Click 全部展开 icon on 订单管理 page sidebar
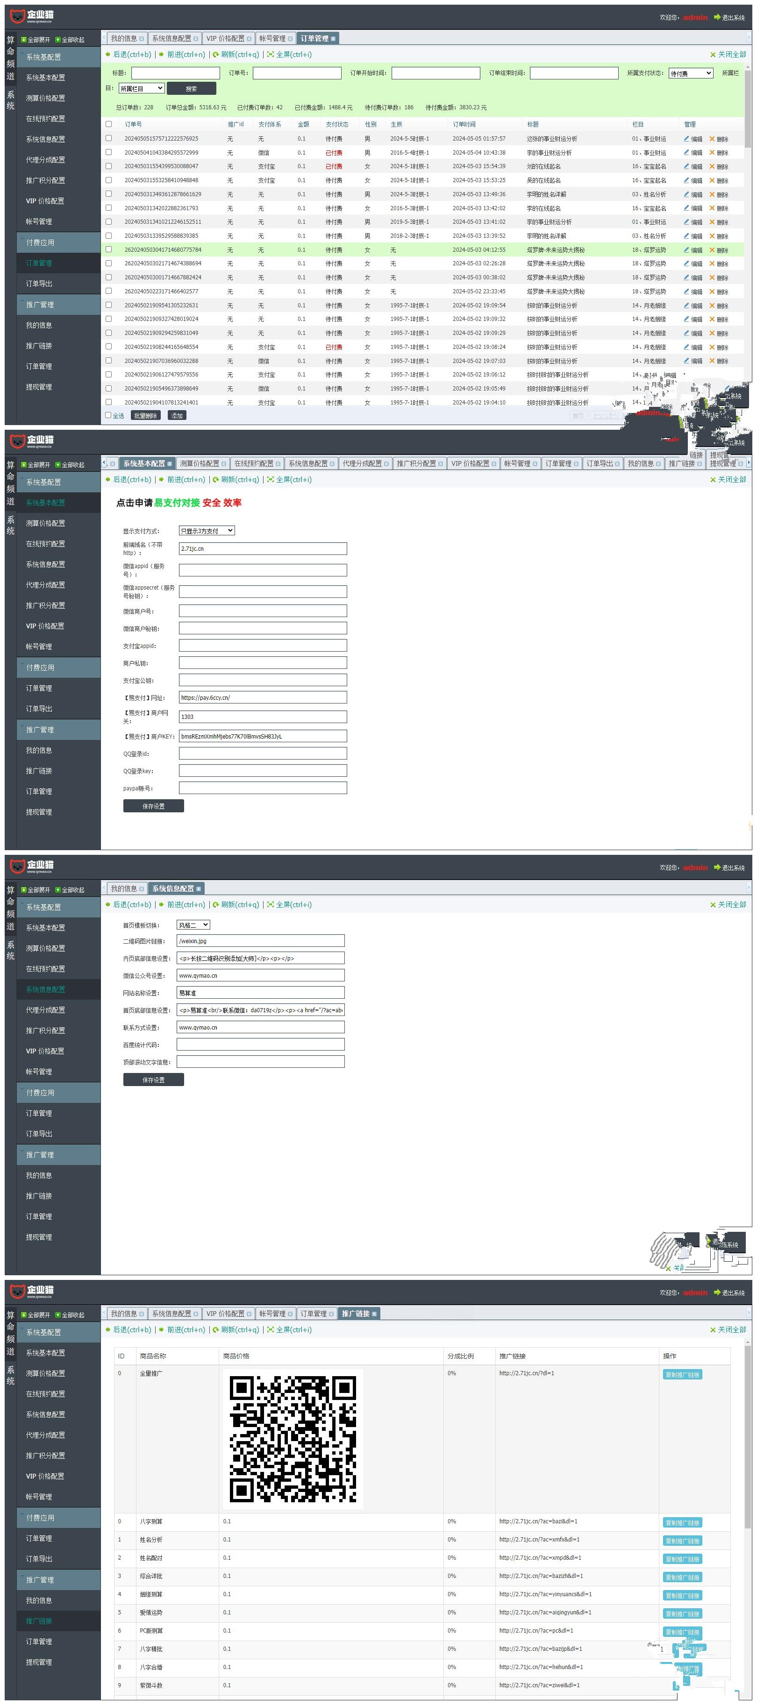Image resolution: width=757 pixels, height=1705 pixels. (x=24, y=40)
